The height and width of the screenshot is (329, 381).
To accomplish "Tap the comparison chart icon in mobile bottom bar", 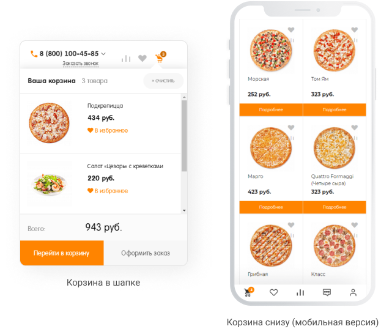I will point(300,292).
